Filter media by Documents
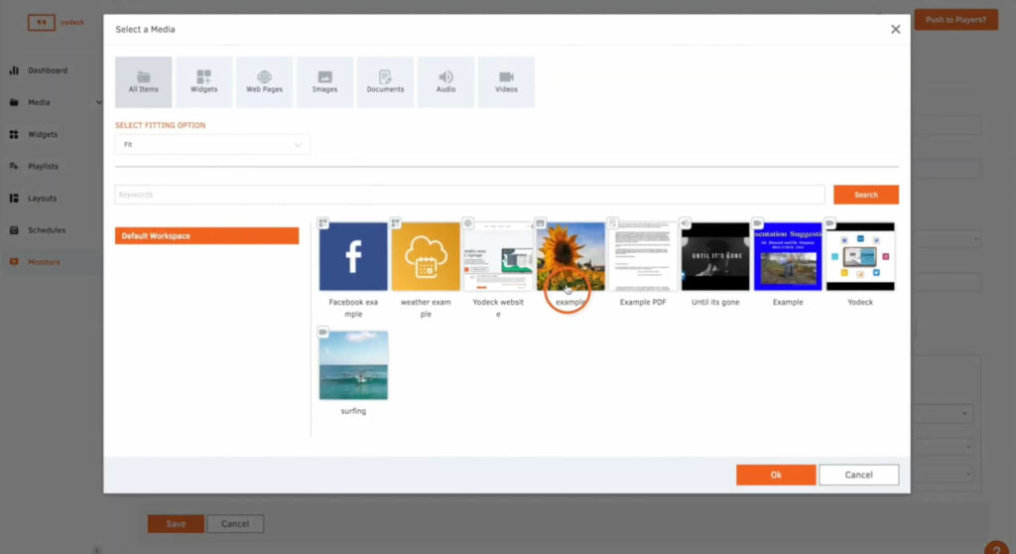 [385, 81]
